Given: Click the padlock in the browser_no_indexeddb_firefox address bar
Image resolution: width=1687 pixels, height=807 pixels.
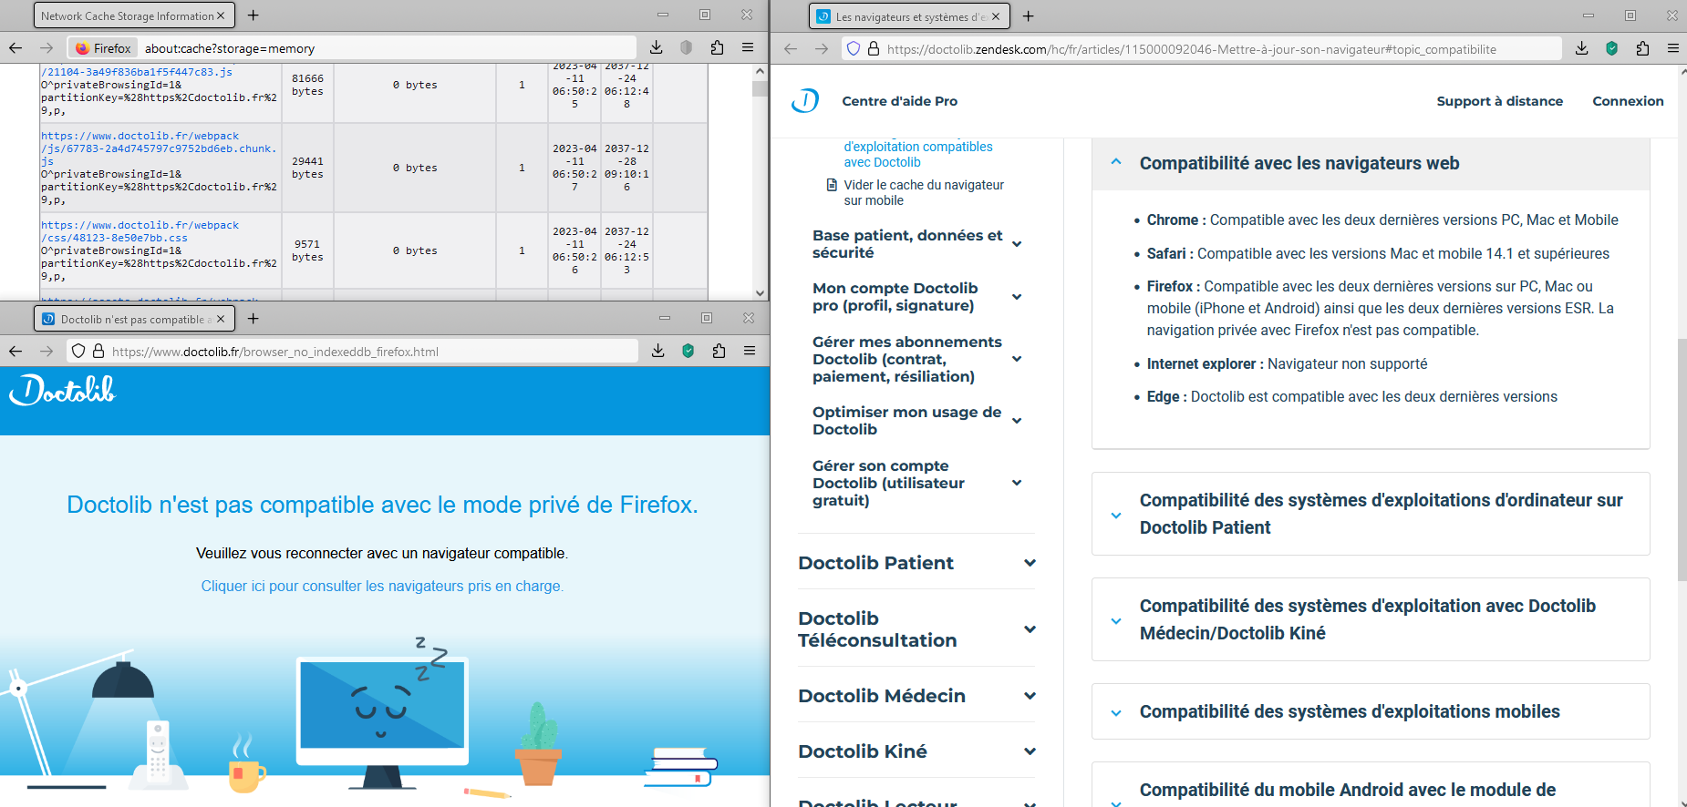Looking at the screenshot, I should pyautogui.click(x=98, y=351).
